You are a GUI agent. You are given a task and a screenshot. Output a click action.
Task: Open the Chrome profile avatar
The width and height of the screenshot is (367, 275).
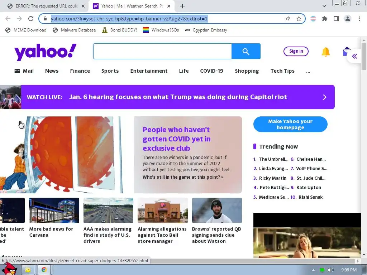pos(348,19)
